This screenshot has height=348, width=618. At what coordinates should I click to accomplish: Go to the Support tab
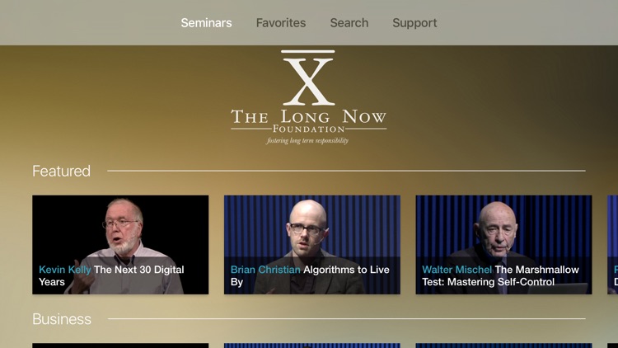(x=414, y=23)
